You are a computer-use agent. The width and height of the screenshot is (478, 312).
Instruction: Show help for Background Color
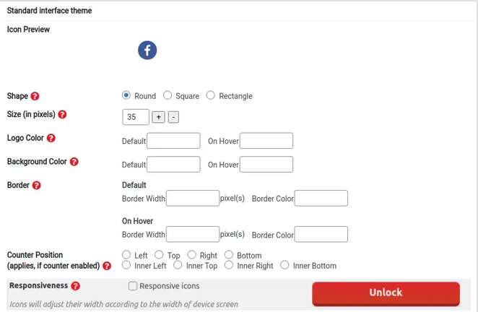(74, 162)
